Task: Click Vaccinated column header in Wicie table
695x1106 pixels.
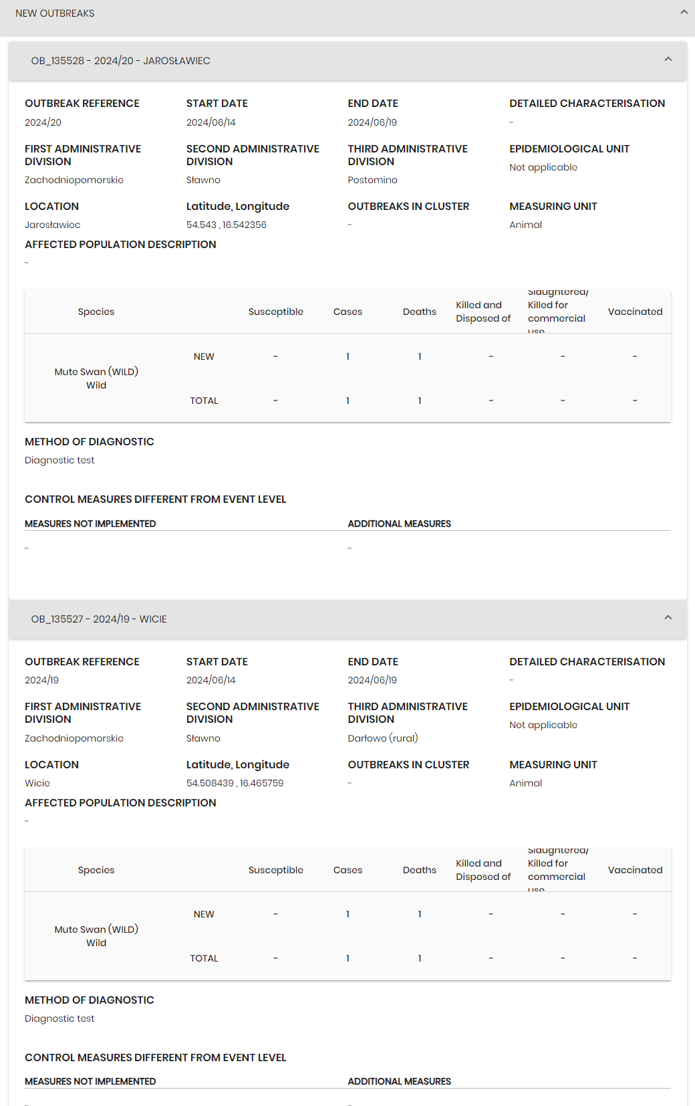Action: tap(635, 870)
